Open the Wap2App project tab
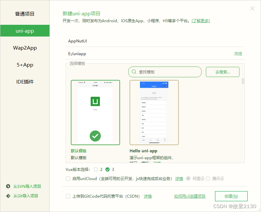 tap(25, 48)
